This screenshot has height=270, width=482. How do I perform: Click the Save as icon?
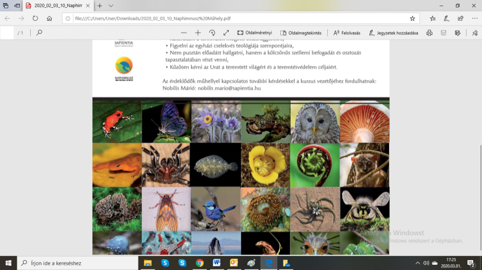click(x=458, y=33)
